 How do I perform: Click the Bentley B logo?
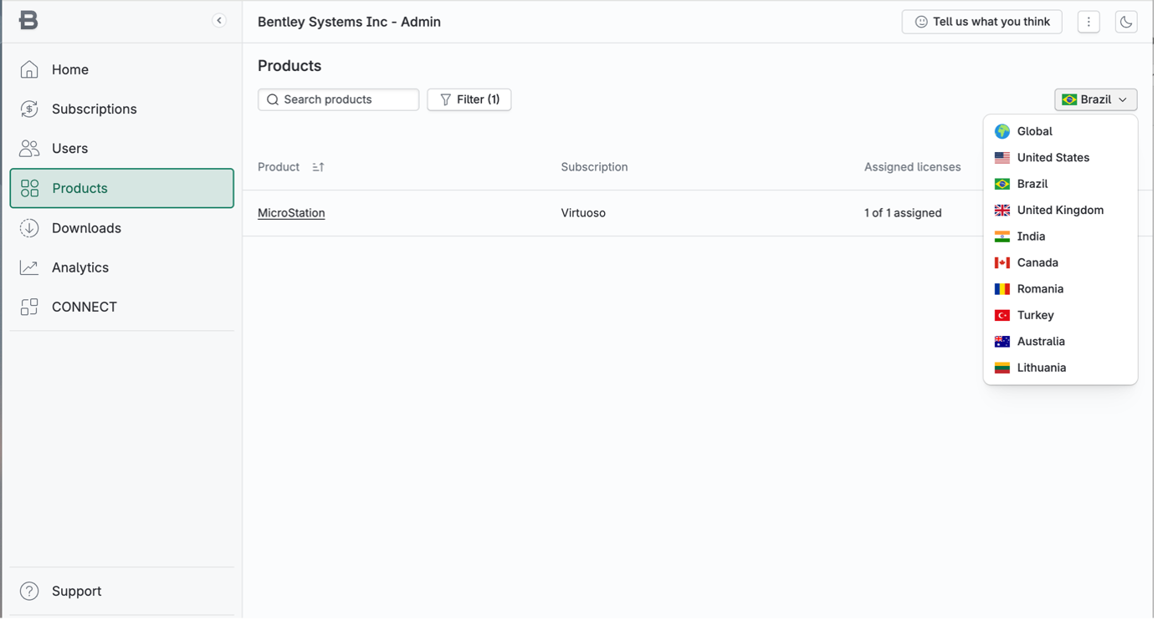28,21
